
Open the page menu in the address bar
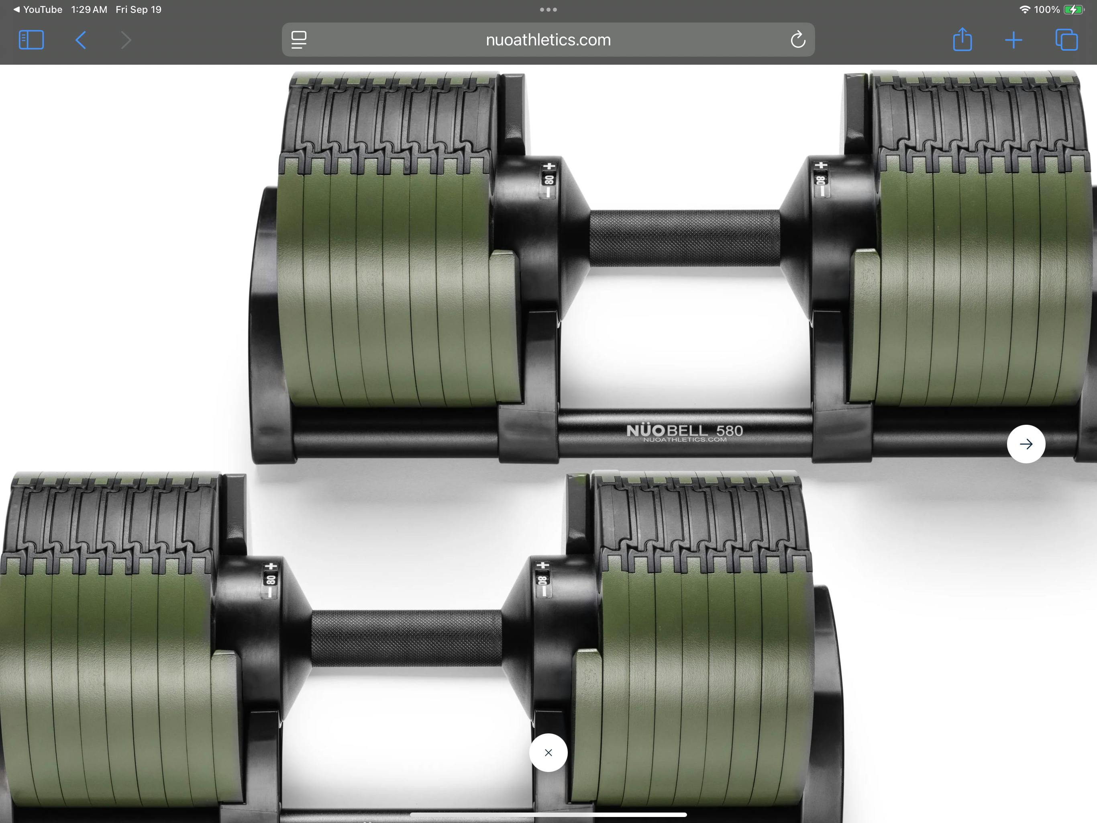click(299, 40)
